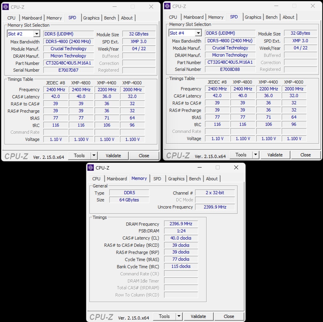Click Validate button in Slot #4 window
The height and width of the screenshot is (322, 323).
pyautogui.click(x=275, y=155)
